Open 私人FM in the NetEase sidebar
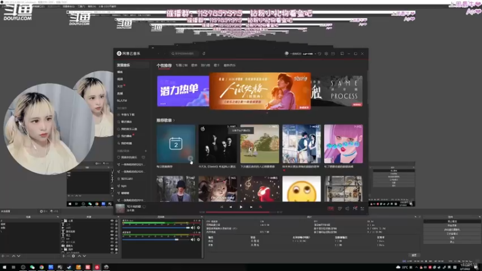This screenshot has width=482, height=271. pyautogui.click(x=122, y=101)
